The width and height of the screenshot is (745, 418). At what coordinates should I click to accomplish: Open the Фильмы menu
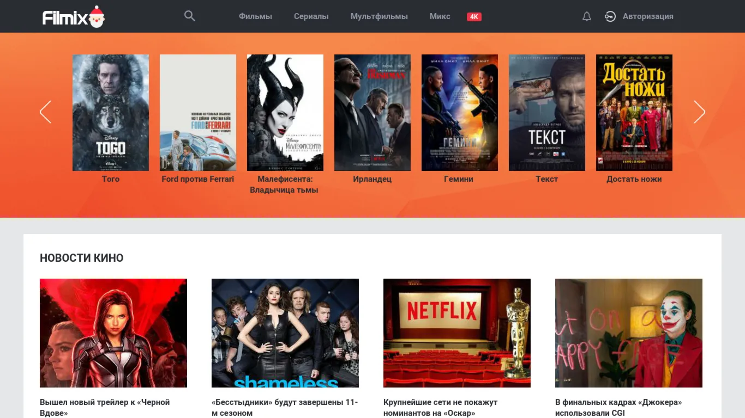255,16
